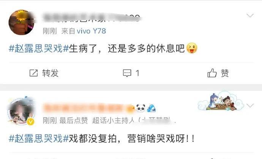The height and width of the screenshot is (159, 262).
Task: Click the 赞 like label
Action: pyautogui.click(x=225, y=73)
